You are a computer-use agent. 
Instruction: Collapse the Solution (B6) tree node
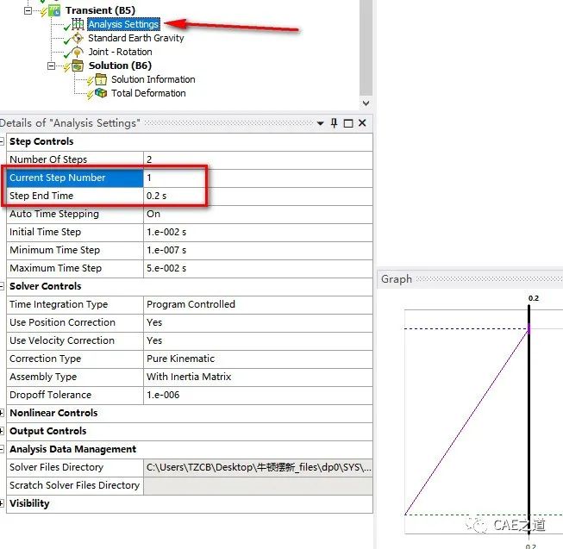[x=52, y=66]
